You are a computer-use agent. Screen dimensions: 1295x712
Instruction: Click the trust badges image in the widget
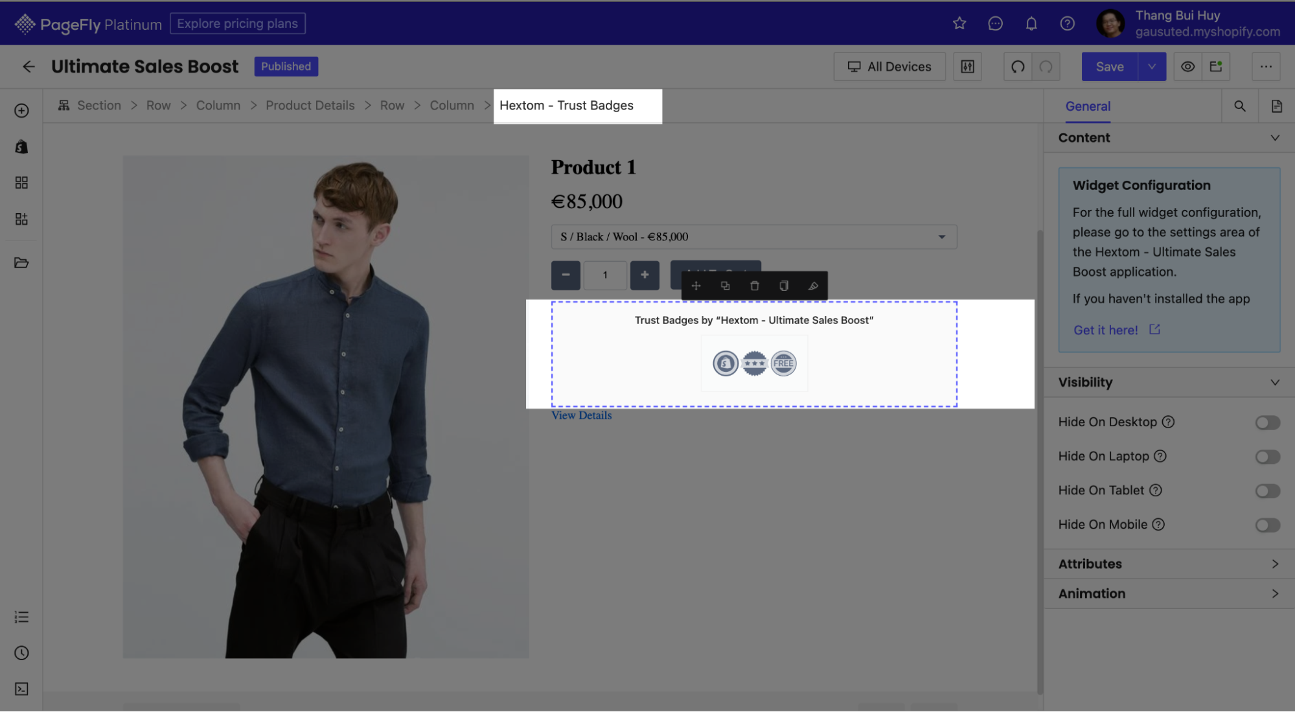pos(754,363)
